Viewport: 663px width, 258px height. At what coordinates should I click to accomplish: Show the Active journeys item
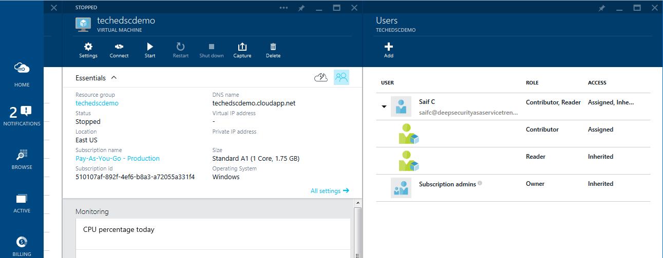click(x=22, y=203)
